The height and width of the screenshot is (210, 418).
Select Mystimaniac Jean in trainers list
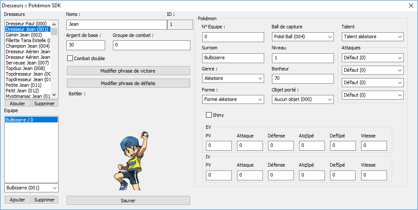[28, 96]
